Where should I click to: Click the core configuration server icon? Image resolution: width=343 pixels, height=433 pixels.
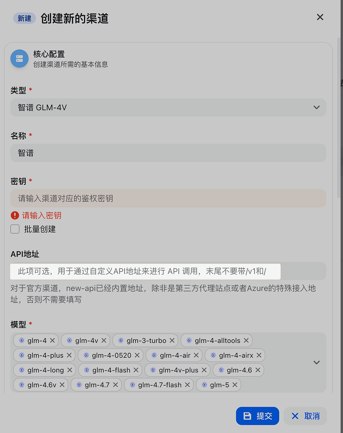19,58
